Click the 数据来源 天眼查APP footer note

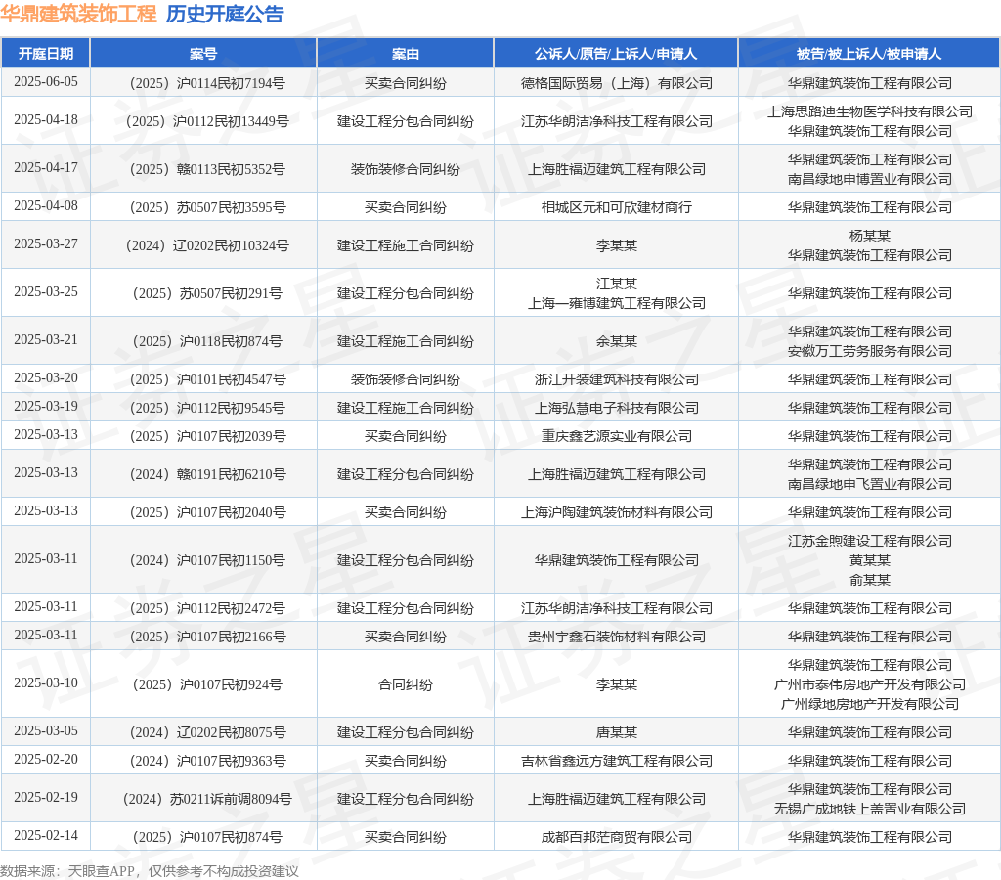click(x=150, y=871)
